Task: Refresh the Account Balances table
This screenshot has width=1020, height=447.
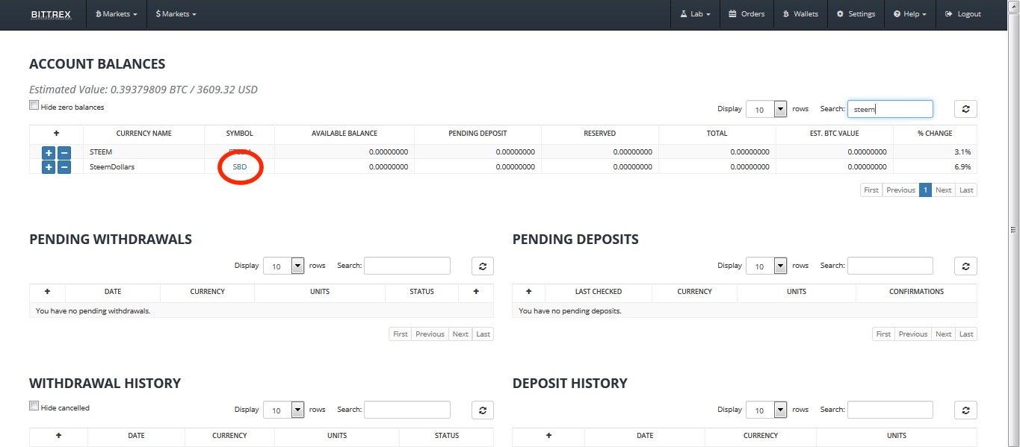Action: click(965, 109)
